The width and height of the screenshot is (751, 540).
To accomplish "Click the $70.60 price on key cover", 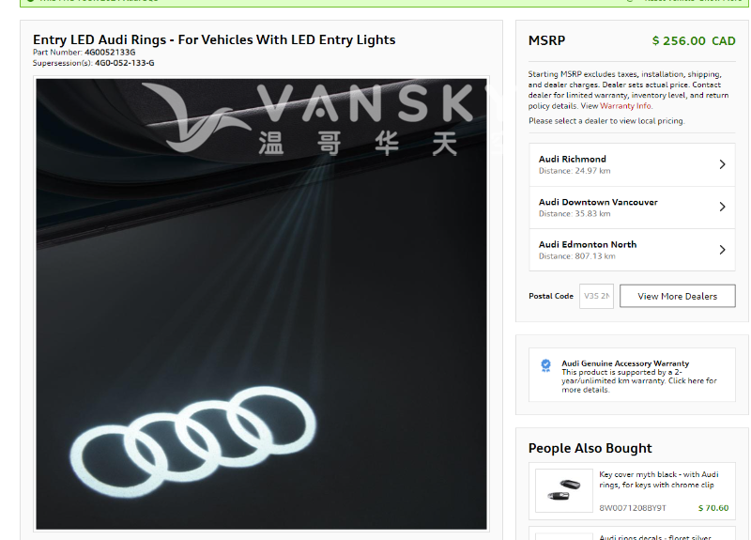I will 713,508.
